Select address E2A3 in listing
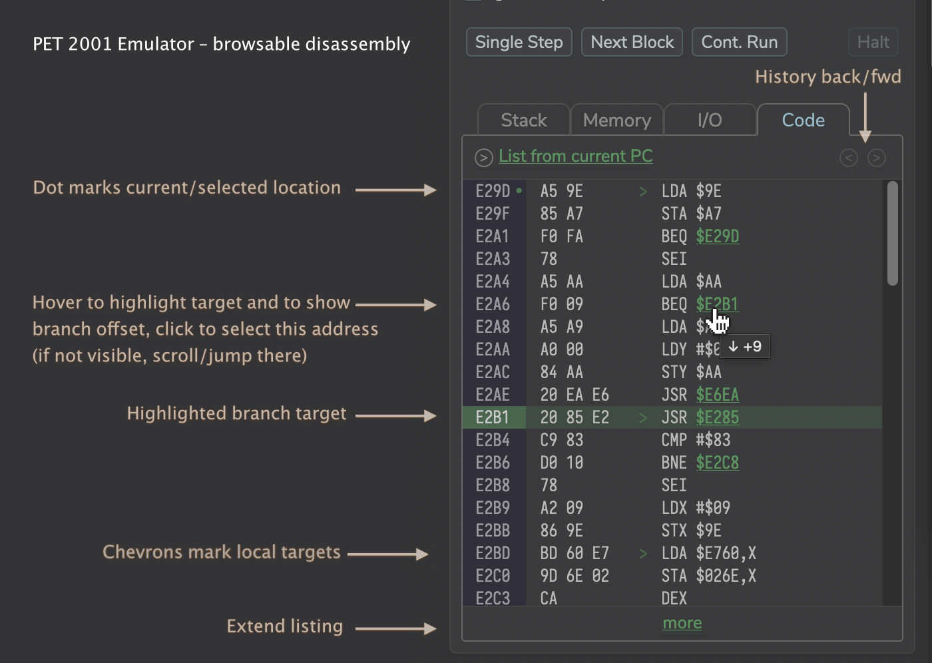Screen dimensions: 932x663 (493, 259)
